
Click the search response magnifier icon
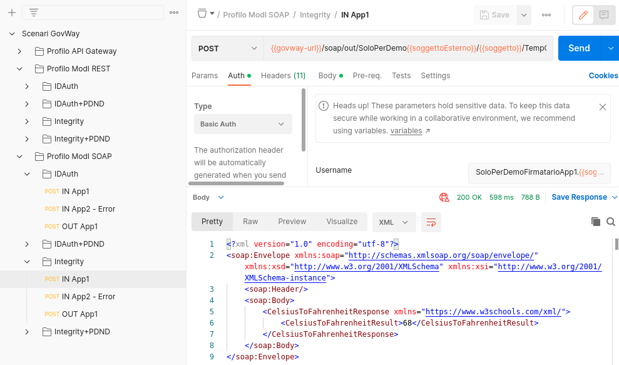pos(611,222)
